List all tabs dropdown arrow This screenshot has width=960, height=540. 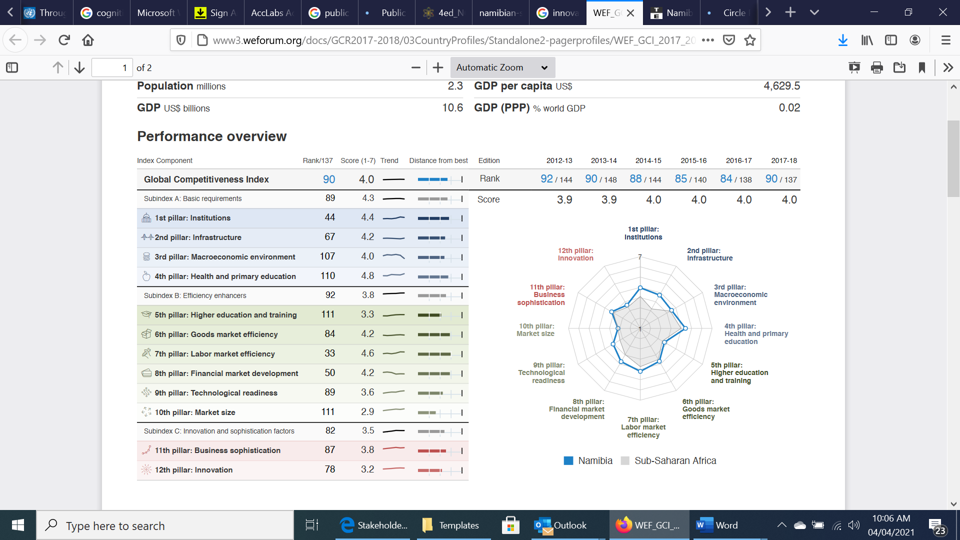pyautogui.click(x=814, y=12)
